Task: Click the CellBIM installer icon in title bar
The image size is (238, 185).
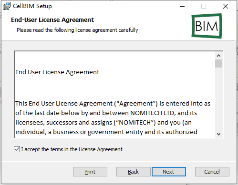Action: 7,6
